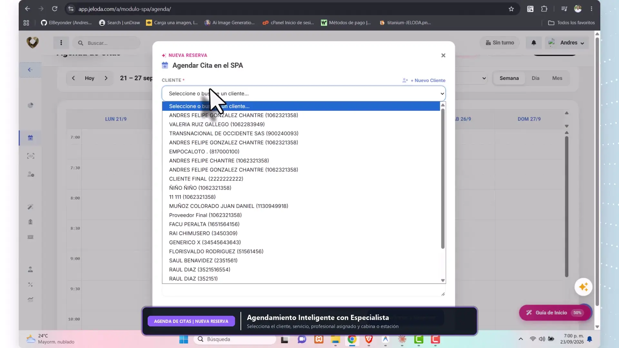Go to previous week arrow
The height and width of the screenshot is (348, 619).
pos(73,78)
